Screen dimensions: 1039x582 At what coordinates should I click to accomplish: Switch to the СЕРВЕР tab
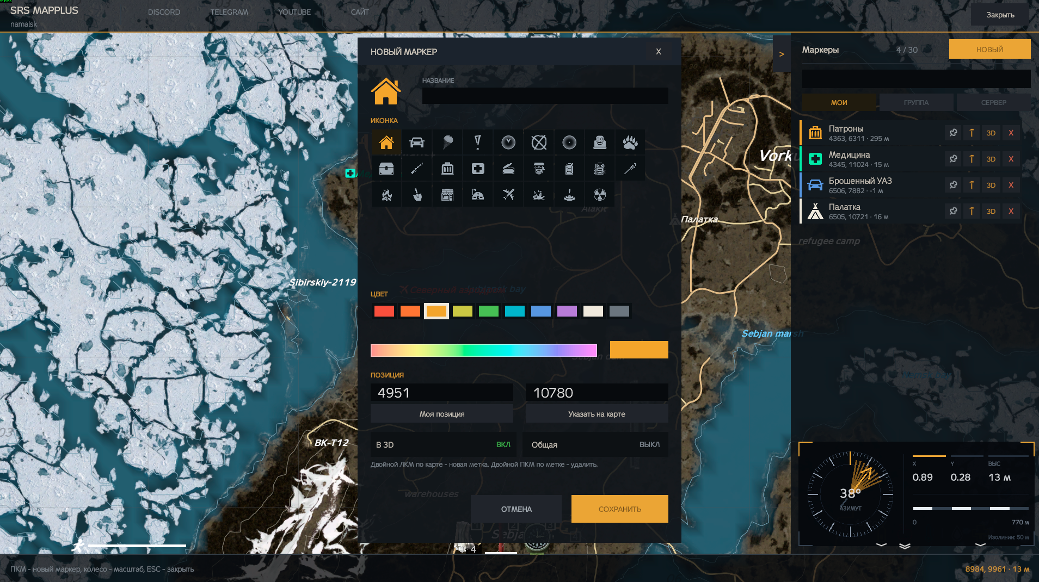pos(993,102)
